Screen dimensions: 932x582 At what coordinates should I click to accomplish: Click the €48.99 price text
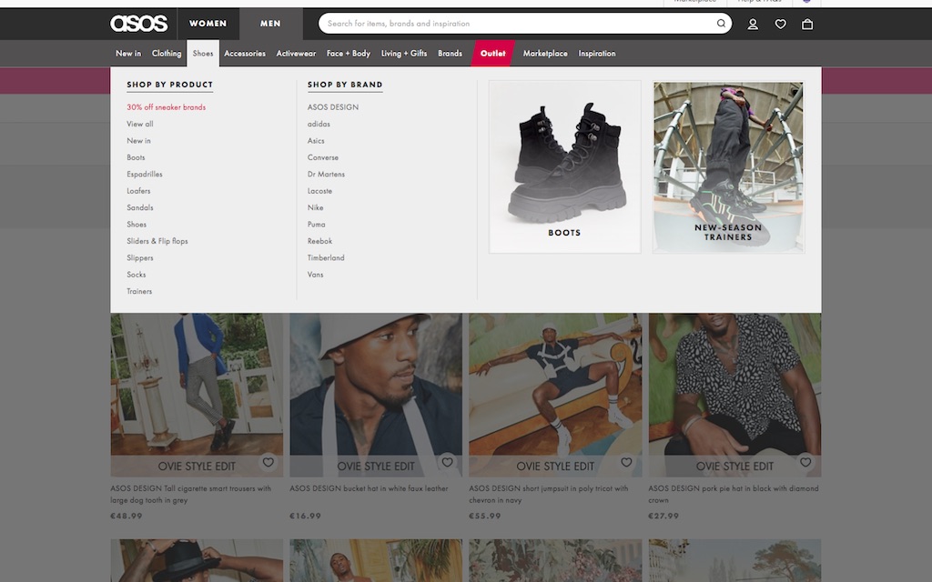127,517
